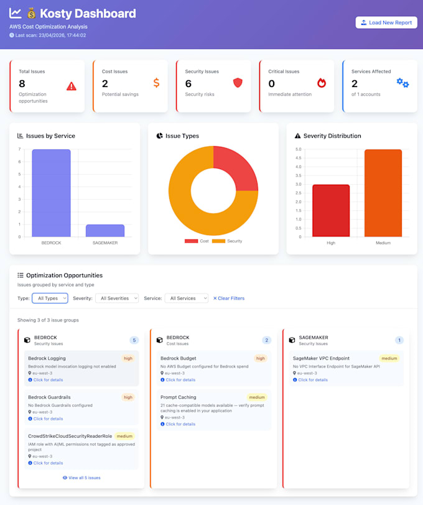The width and height of the screenshot is (423, 505).
Task: Click the blue gears icon in Services Affected
Action: click(402, 83)
